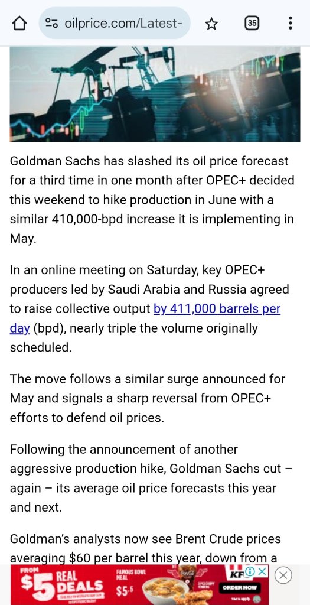This screenshot has height=605, width=310.
Task: Click the oilprice.com address bar text
Action: point(123,24)
